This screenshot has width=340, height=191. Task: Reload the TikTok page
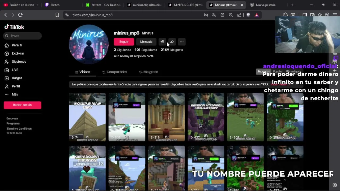point(20,15)
